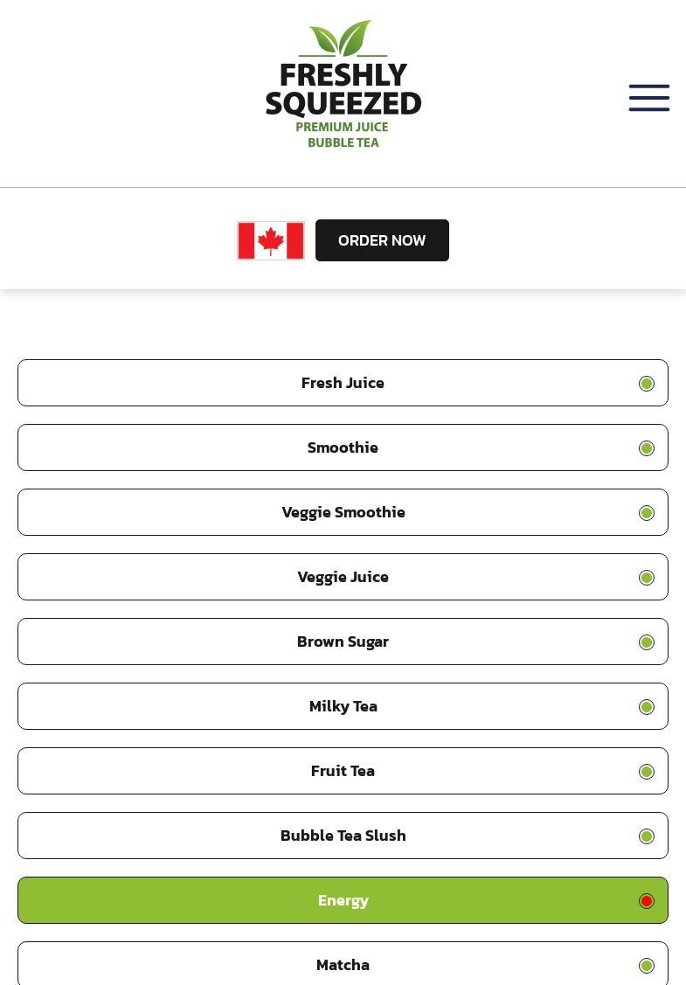The width and height of the screenshot is (686, 985).
Task: Click PREMIUM JUICE BUBBLE TEA tagline text
Action: point(343,134)
